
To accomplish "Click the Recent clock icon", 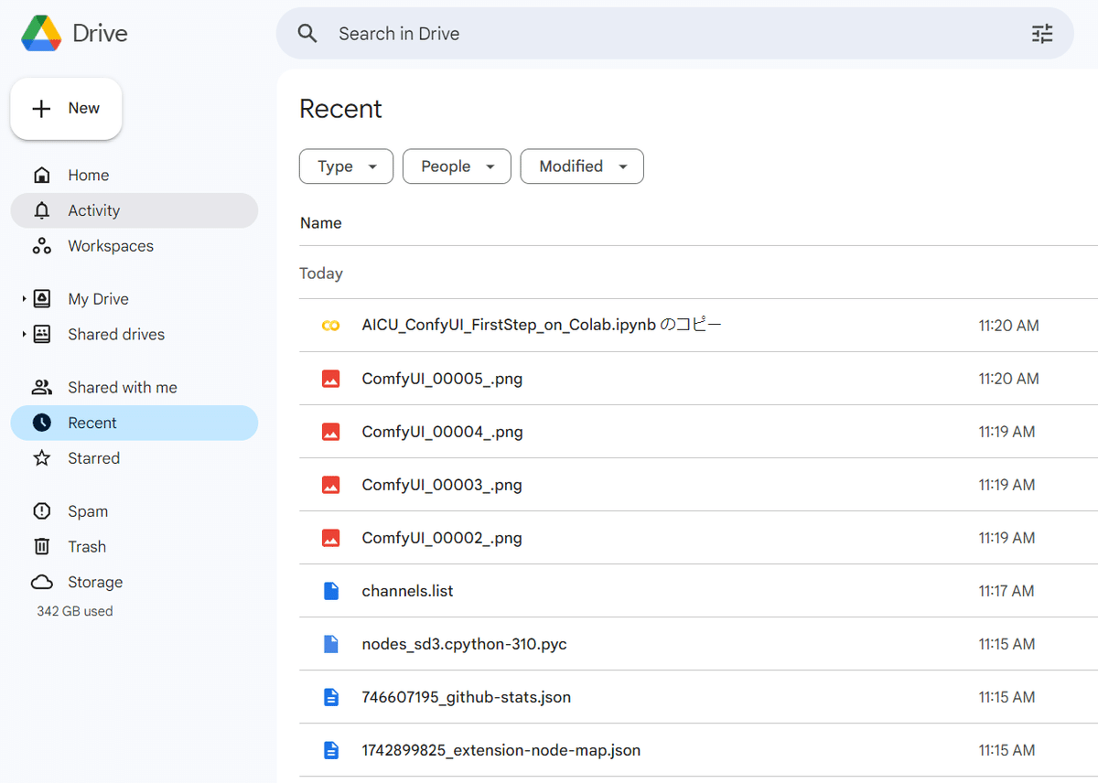I will click(42, 423).
